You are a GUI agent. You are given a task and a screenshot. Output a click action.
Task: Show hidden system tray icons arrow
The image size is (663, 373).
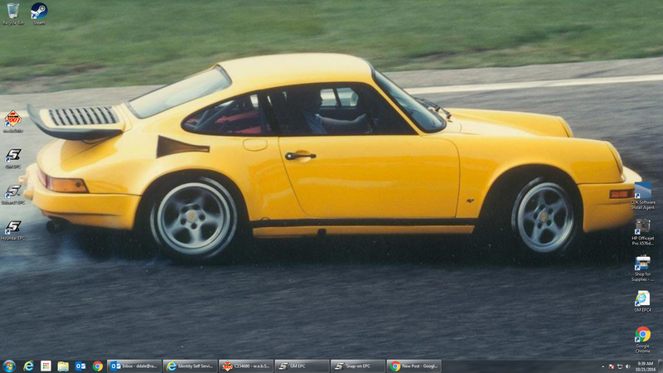click(x=603, y=366)
